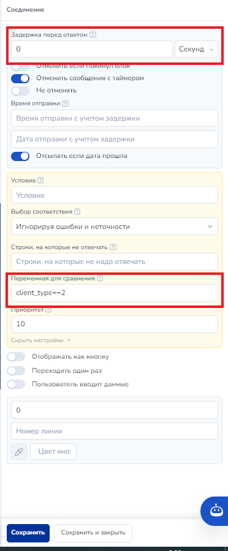Screen dimensions: 228x551
Task: Collapse settings via Скрыть настройки
Action: 41,340
